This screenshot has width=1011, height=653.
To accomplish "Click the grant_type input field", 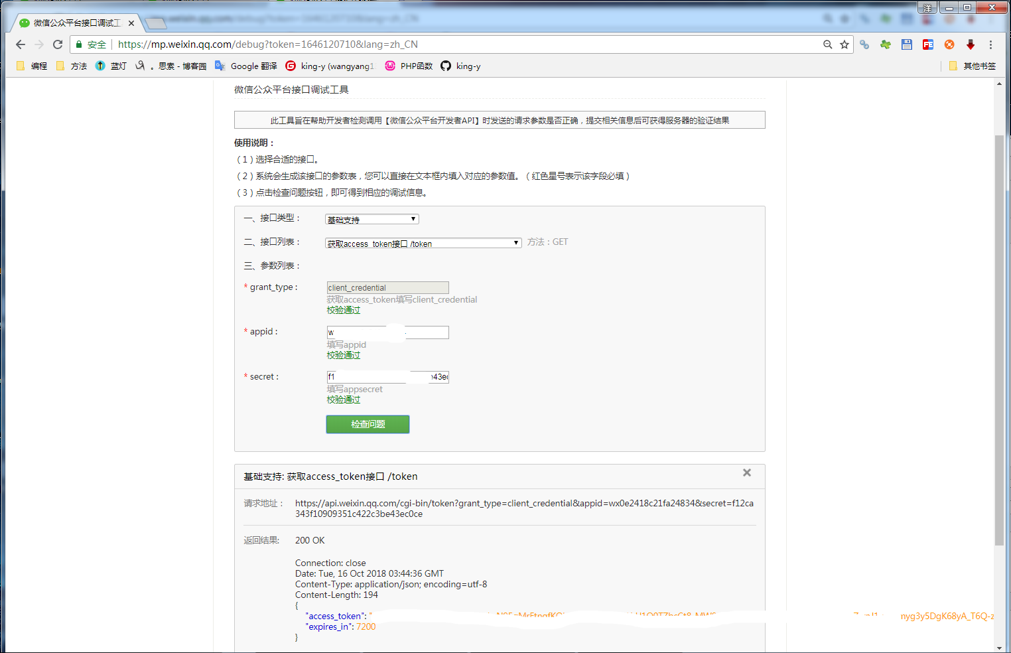I will point(387,287).
